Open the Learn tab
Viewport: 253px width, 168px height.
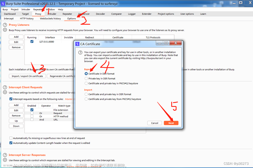203,14
